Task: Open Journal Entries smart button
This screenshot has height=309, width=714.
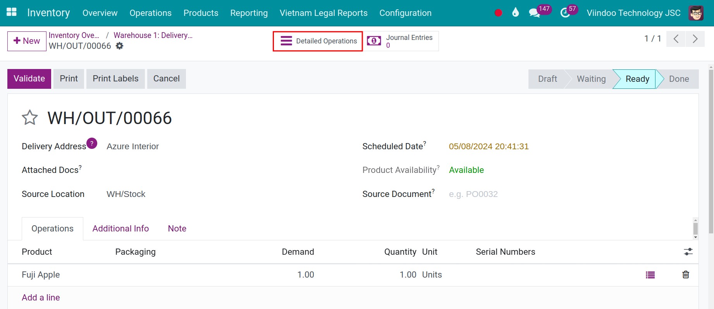Action: click(401, 41)
